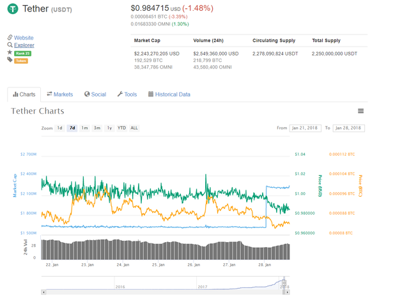Click the calendar icon beside Historical Data

coord(151,94)
